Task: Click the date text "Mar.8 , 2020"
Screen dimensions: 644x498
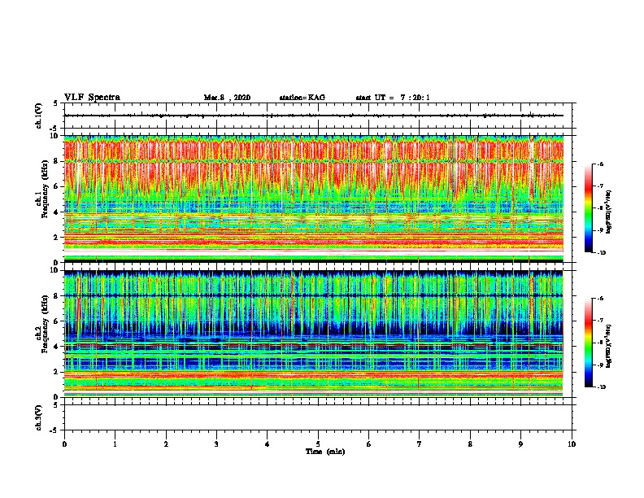Action: [227, 98]
